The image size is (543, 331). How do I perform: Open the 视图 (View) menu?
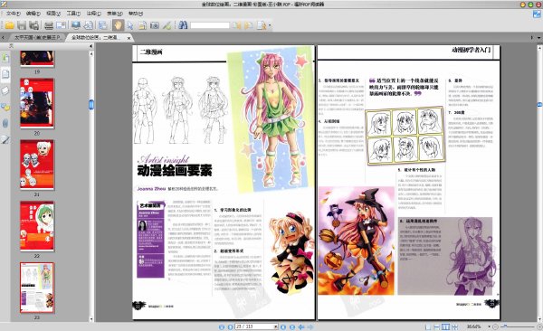[x=53, y=14]
